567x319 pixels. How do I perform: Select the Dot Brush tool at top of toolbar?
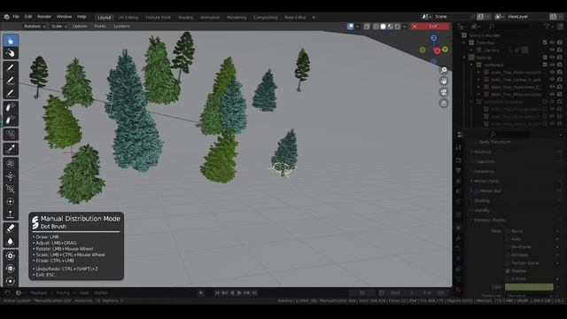pyautogui.click(x=11, y=41)
